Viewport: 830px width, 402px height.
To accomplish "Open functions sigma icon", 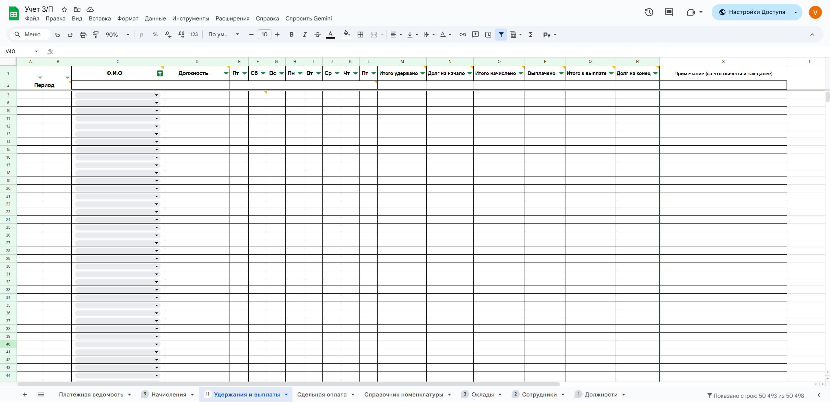I will 531,35.
